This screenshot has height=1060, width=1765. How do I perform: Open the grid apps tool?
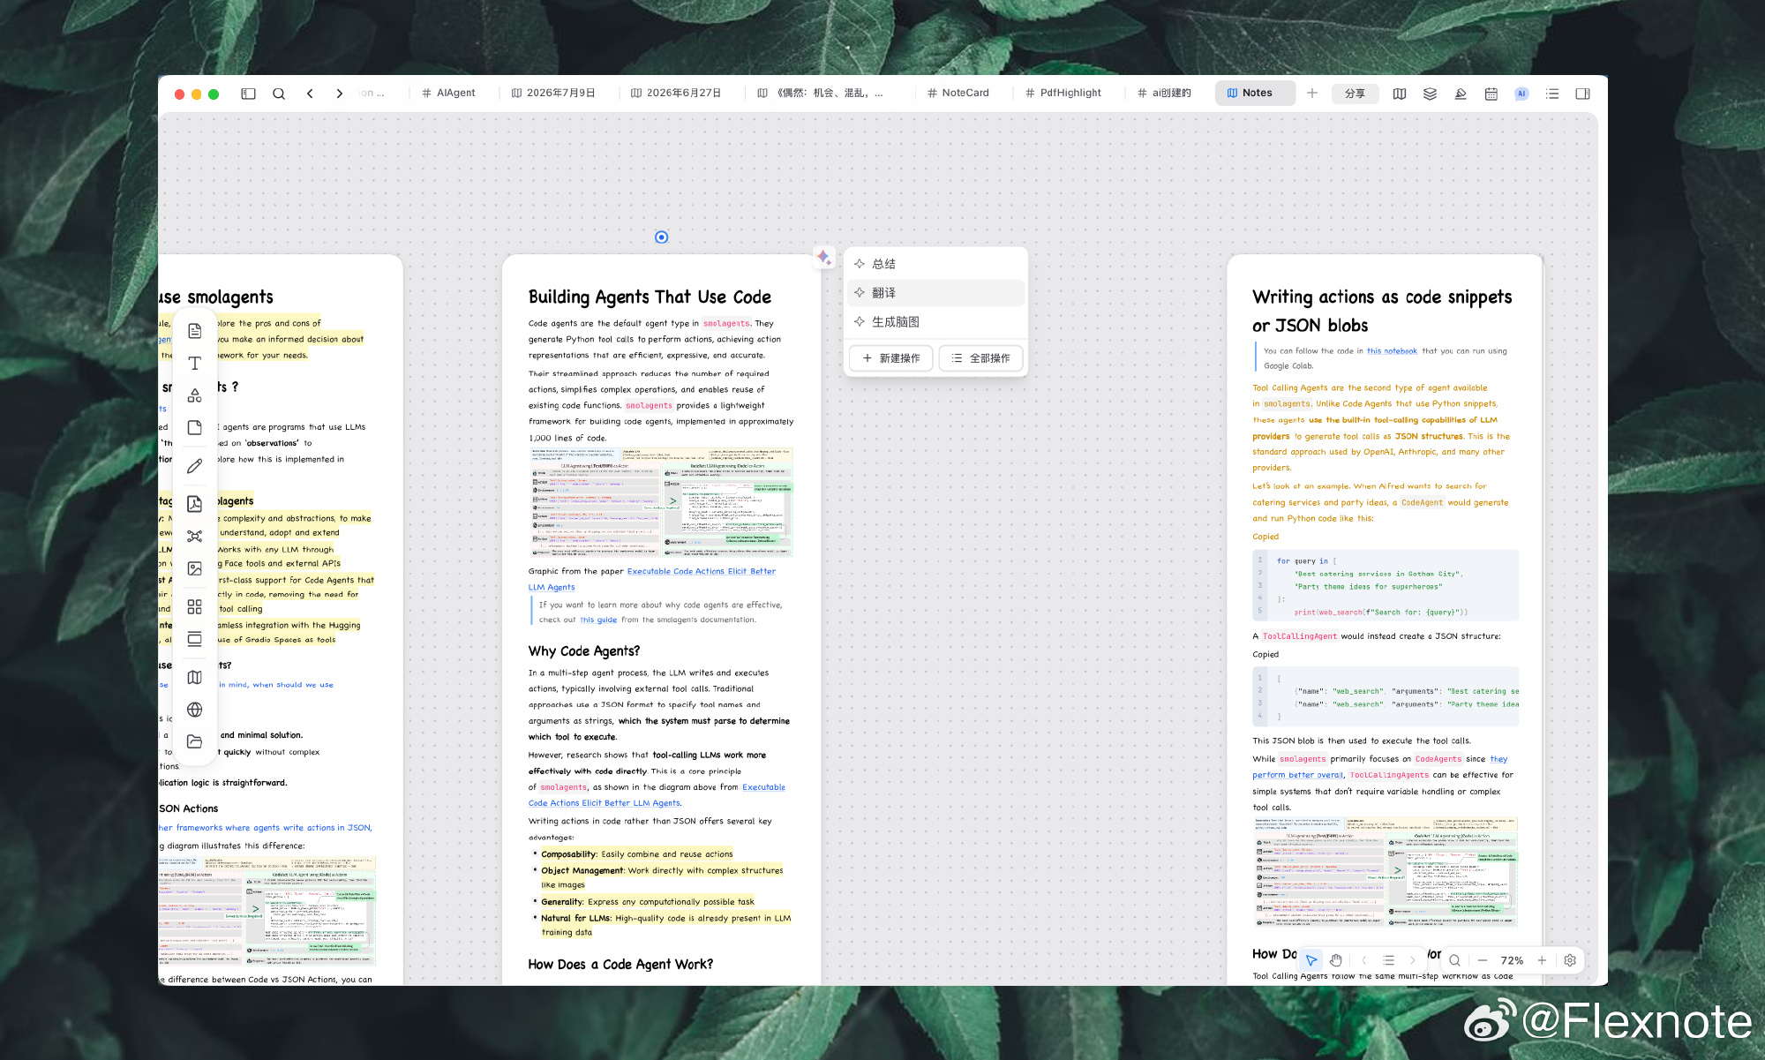point(195,607)
